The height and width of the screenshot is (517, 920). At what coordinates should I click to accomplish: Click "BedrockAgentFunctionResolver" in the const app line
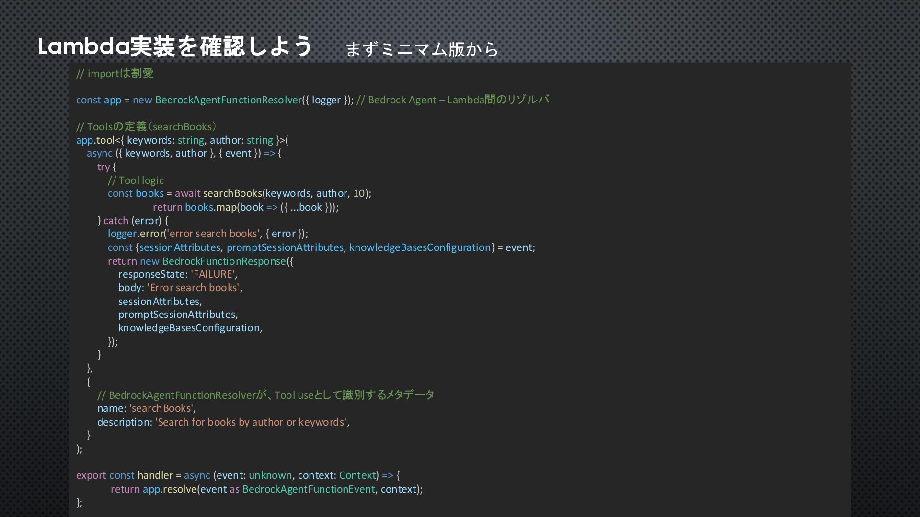pos(229,100)
